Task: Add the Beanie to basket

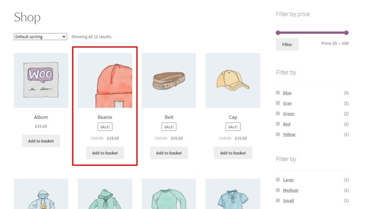Action: click(105, 153)
